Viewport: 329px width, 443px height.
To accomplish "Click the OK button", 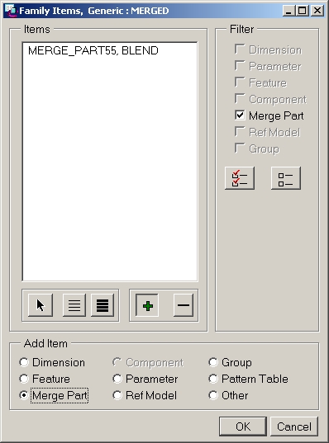I will coord(243,427).
